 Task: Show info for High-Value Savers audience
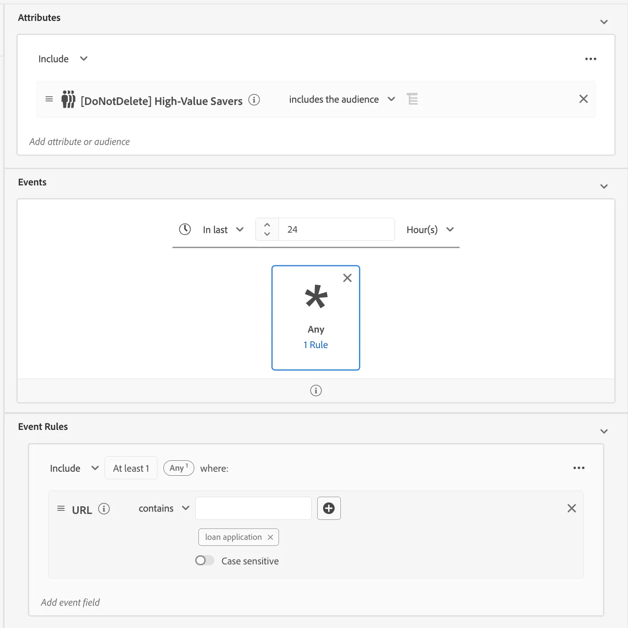tap(254, 100)
